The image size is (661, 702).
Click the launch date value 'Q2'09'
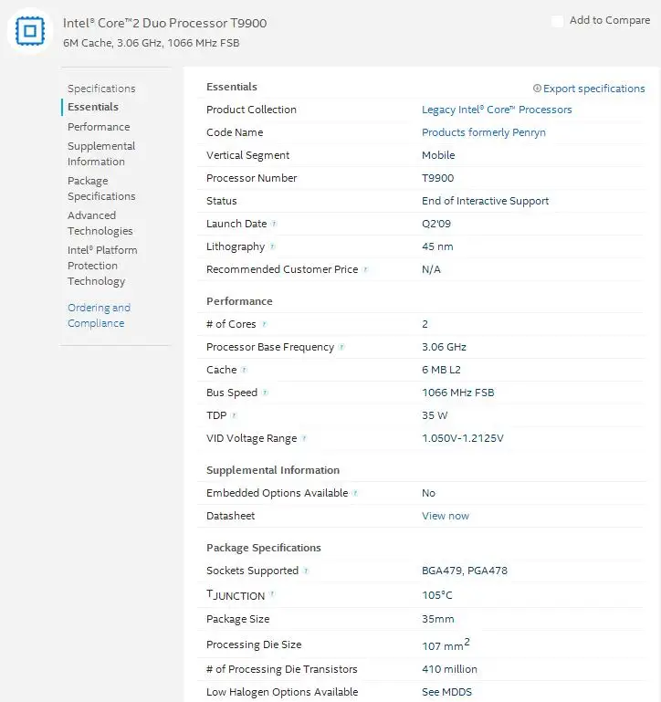pyautogui.click(x=436, y=224)
